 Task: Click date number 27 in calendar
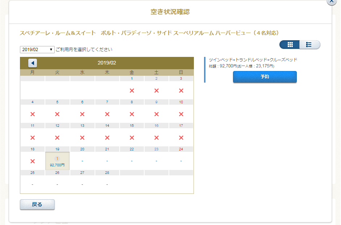(x=82, y=172)
